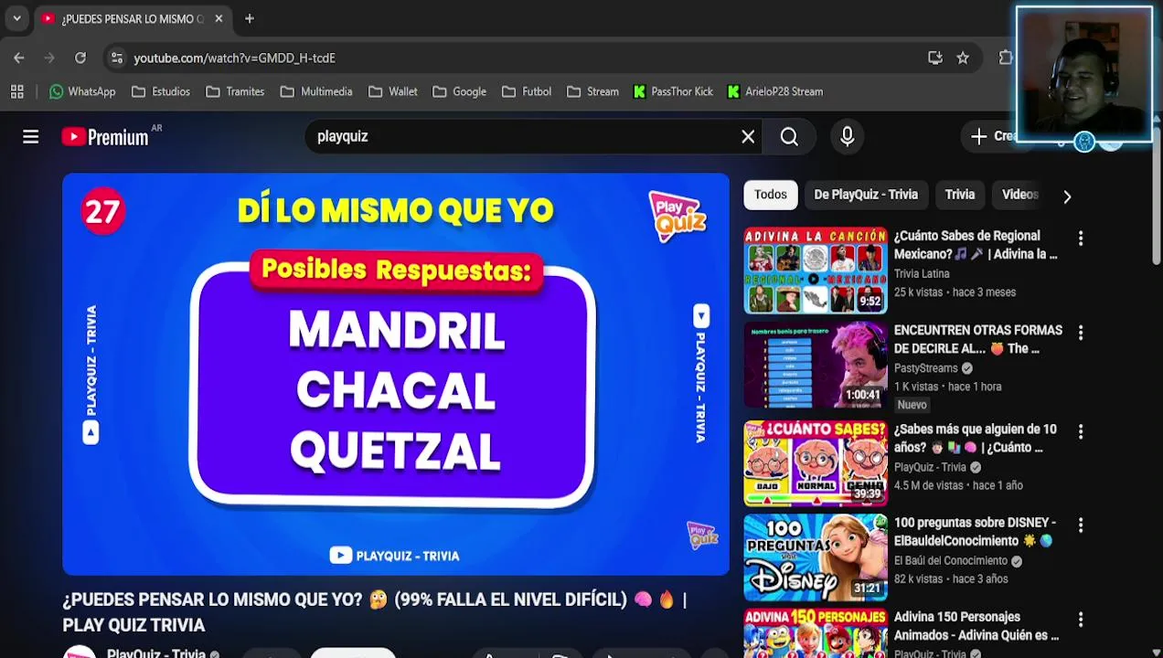Image resolution: width=1163 pixels, height=658 pixels.
Task: Select the De PlayQuiz - Trivia chip
Action: click(x=866, y=195)
